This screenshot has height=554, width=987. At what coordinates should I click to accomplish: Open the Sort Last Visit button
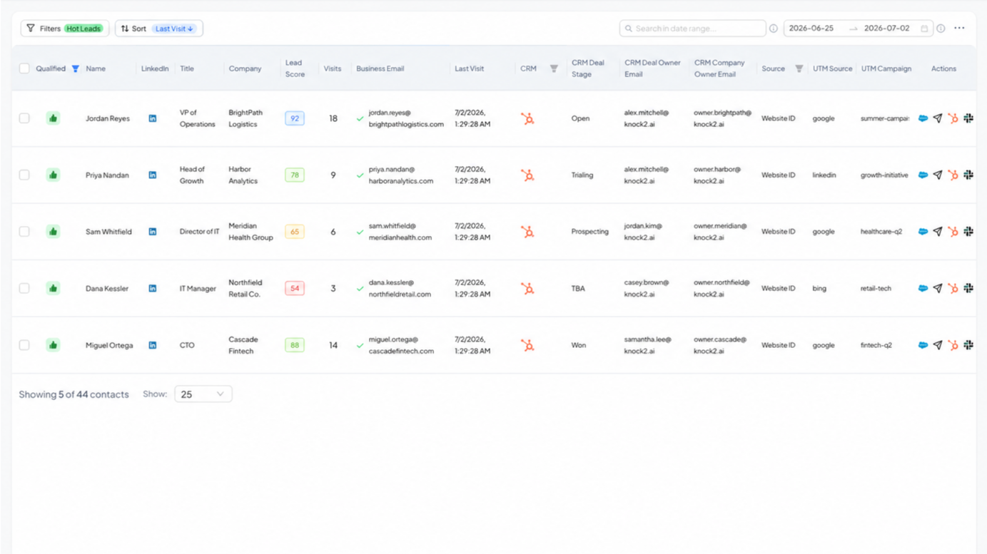(x=159, y=29)
